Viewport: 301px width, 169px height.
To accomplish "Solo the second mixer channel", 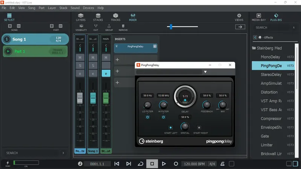I will (x=93, y=65).
